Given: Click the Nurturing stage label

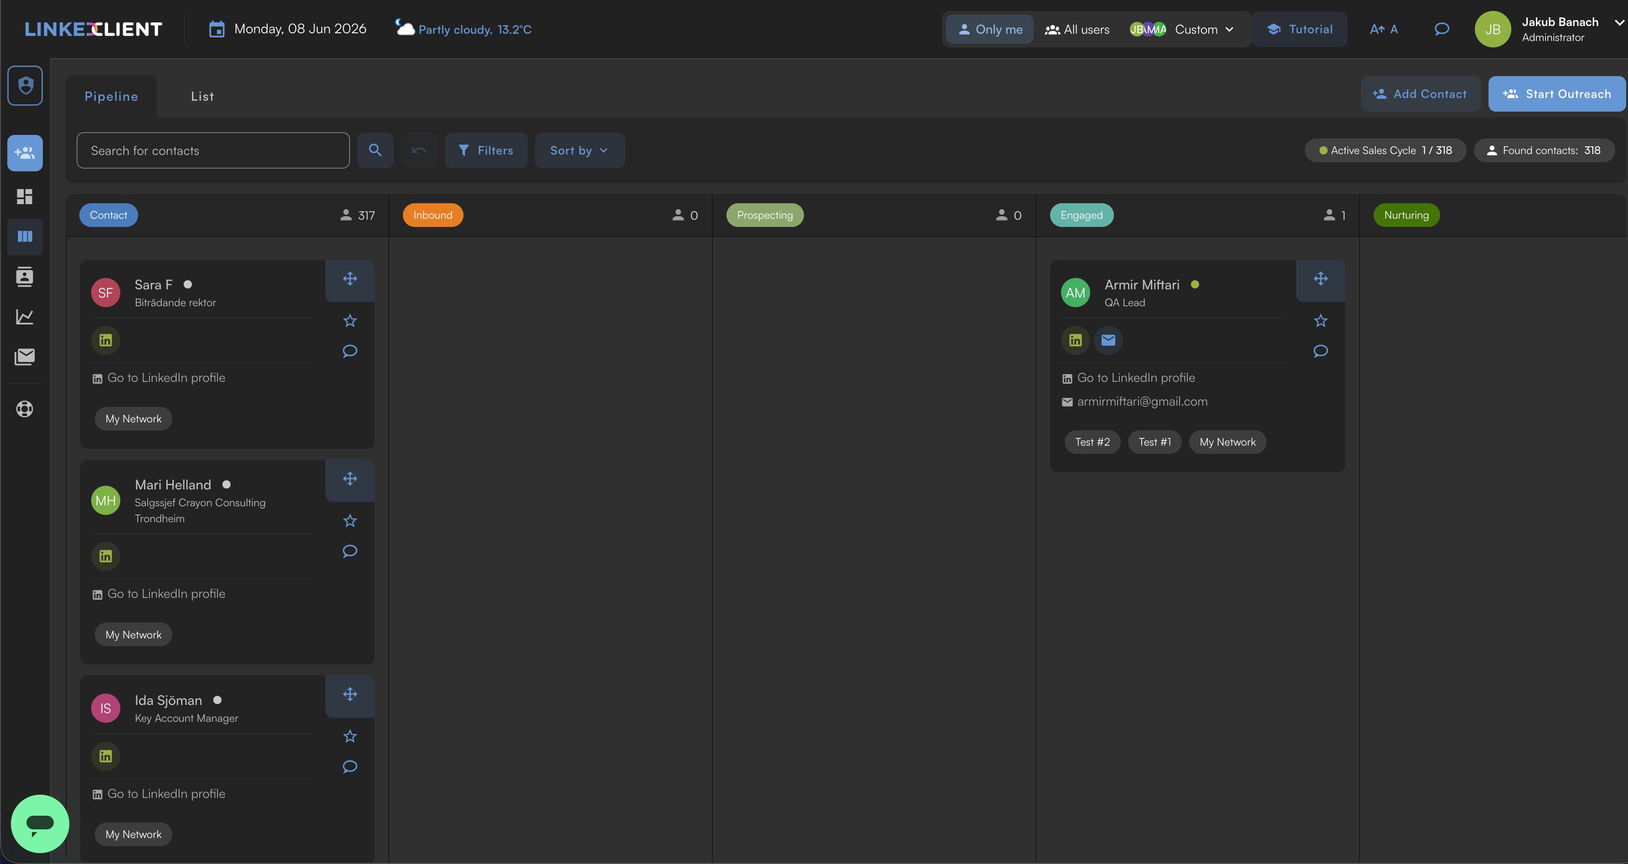Looking at the screenshot, I should (x=1406, y=215).
